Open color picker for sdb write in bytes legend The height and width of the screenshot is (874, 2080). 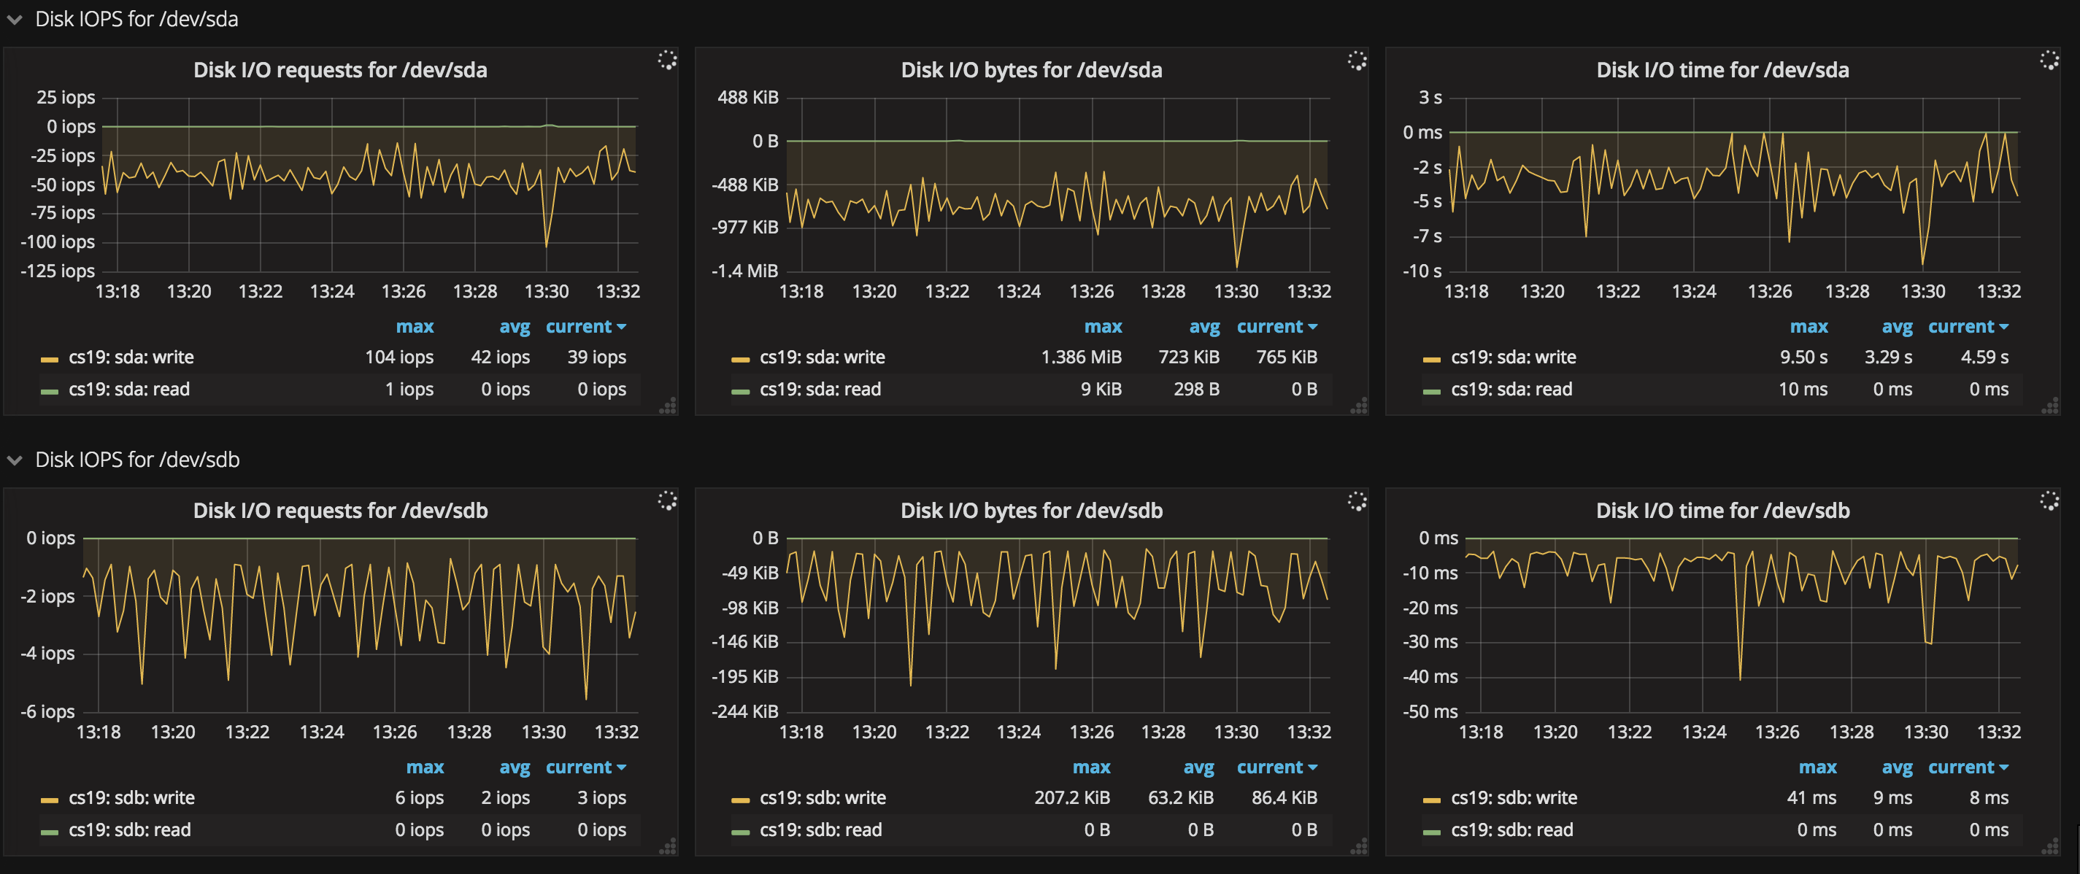tap(741, 800)
